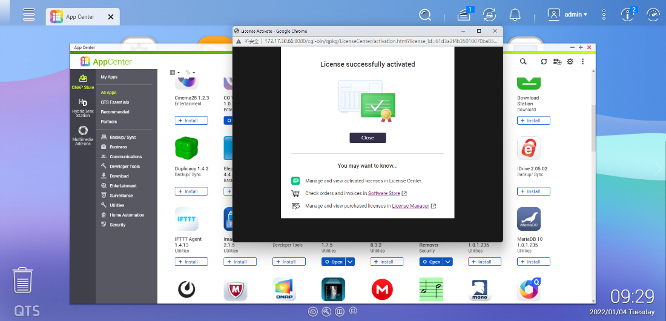Image resolution: width=666 pixels, height=321 pixels.
Task: Click Close in License Activate dialog
Action: 368,137
